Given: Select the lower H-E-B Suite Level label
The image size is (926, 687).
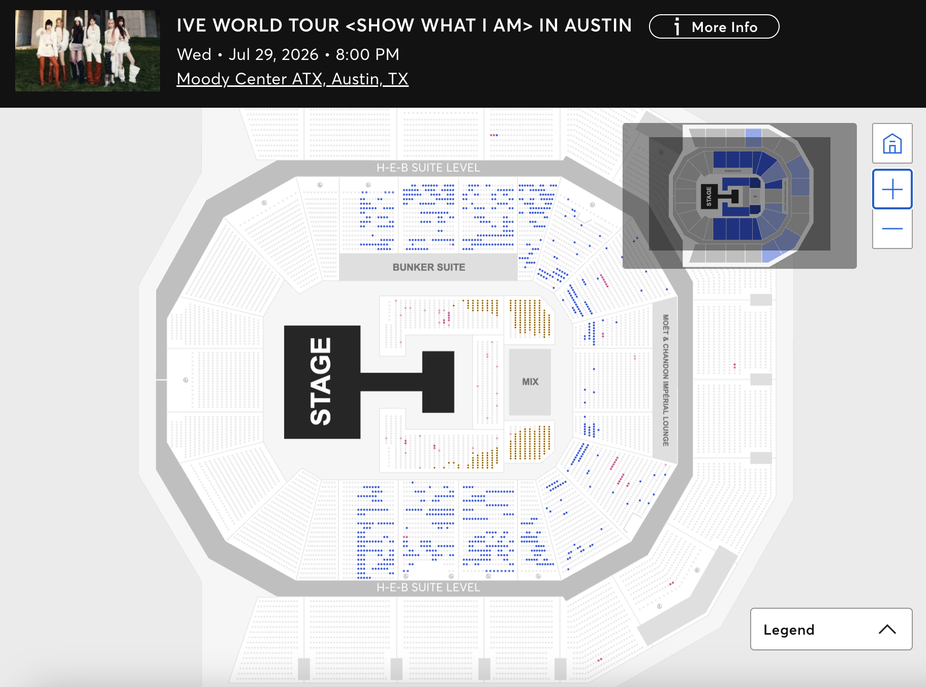Looking at the screenshot, I should (x=428, y=587).
